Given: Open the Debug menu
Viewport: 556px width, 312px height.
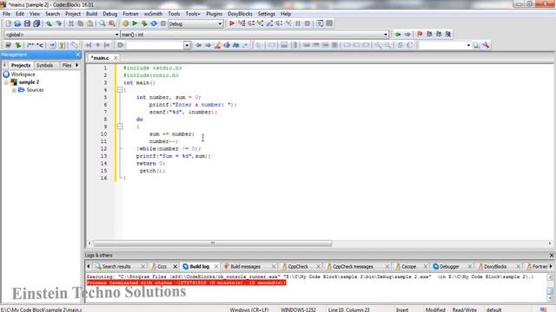Looking at the screenshot, I should 110,14.
